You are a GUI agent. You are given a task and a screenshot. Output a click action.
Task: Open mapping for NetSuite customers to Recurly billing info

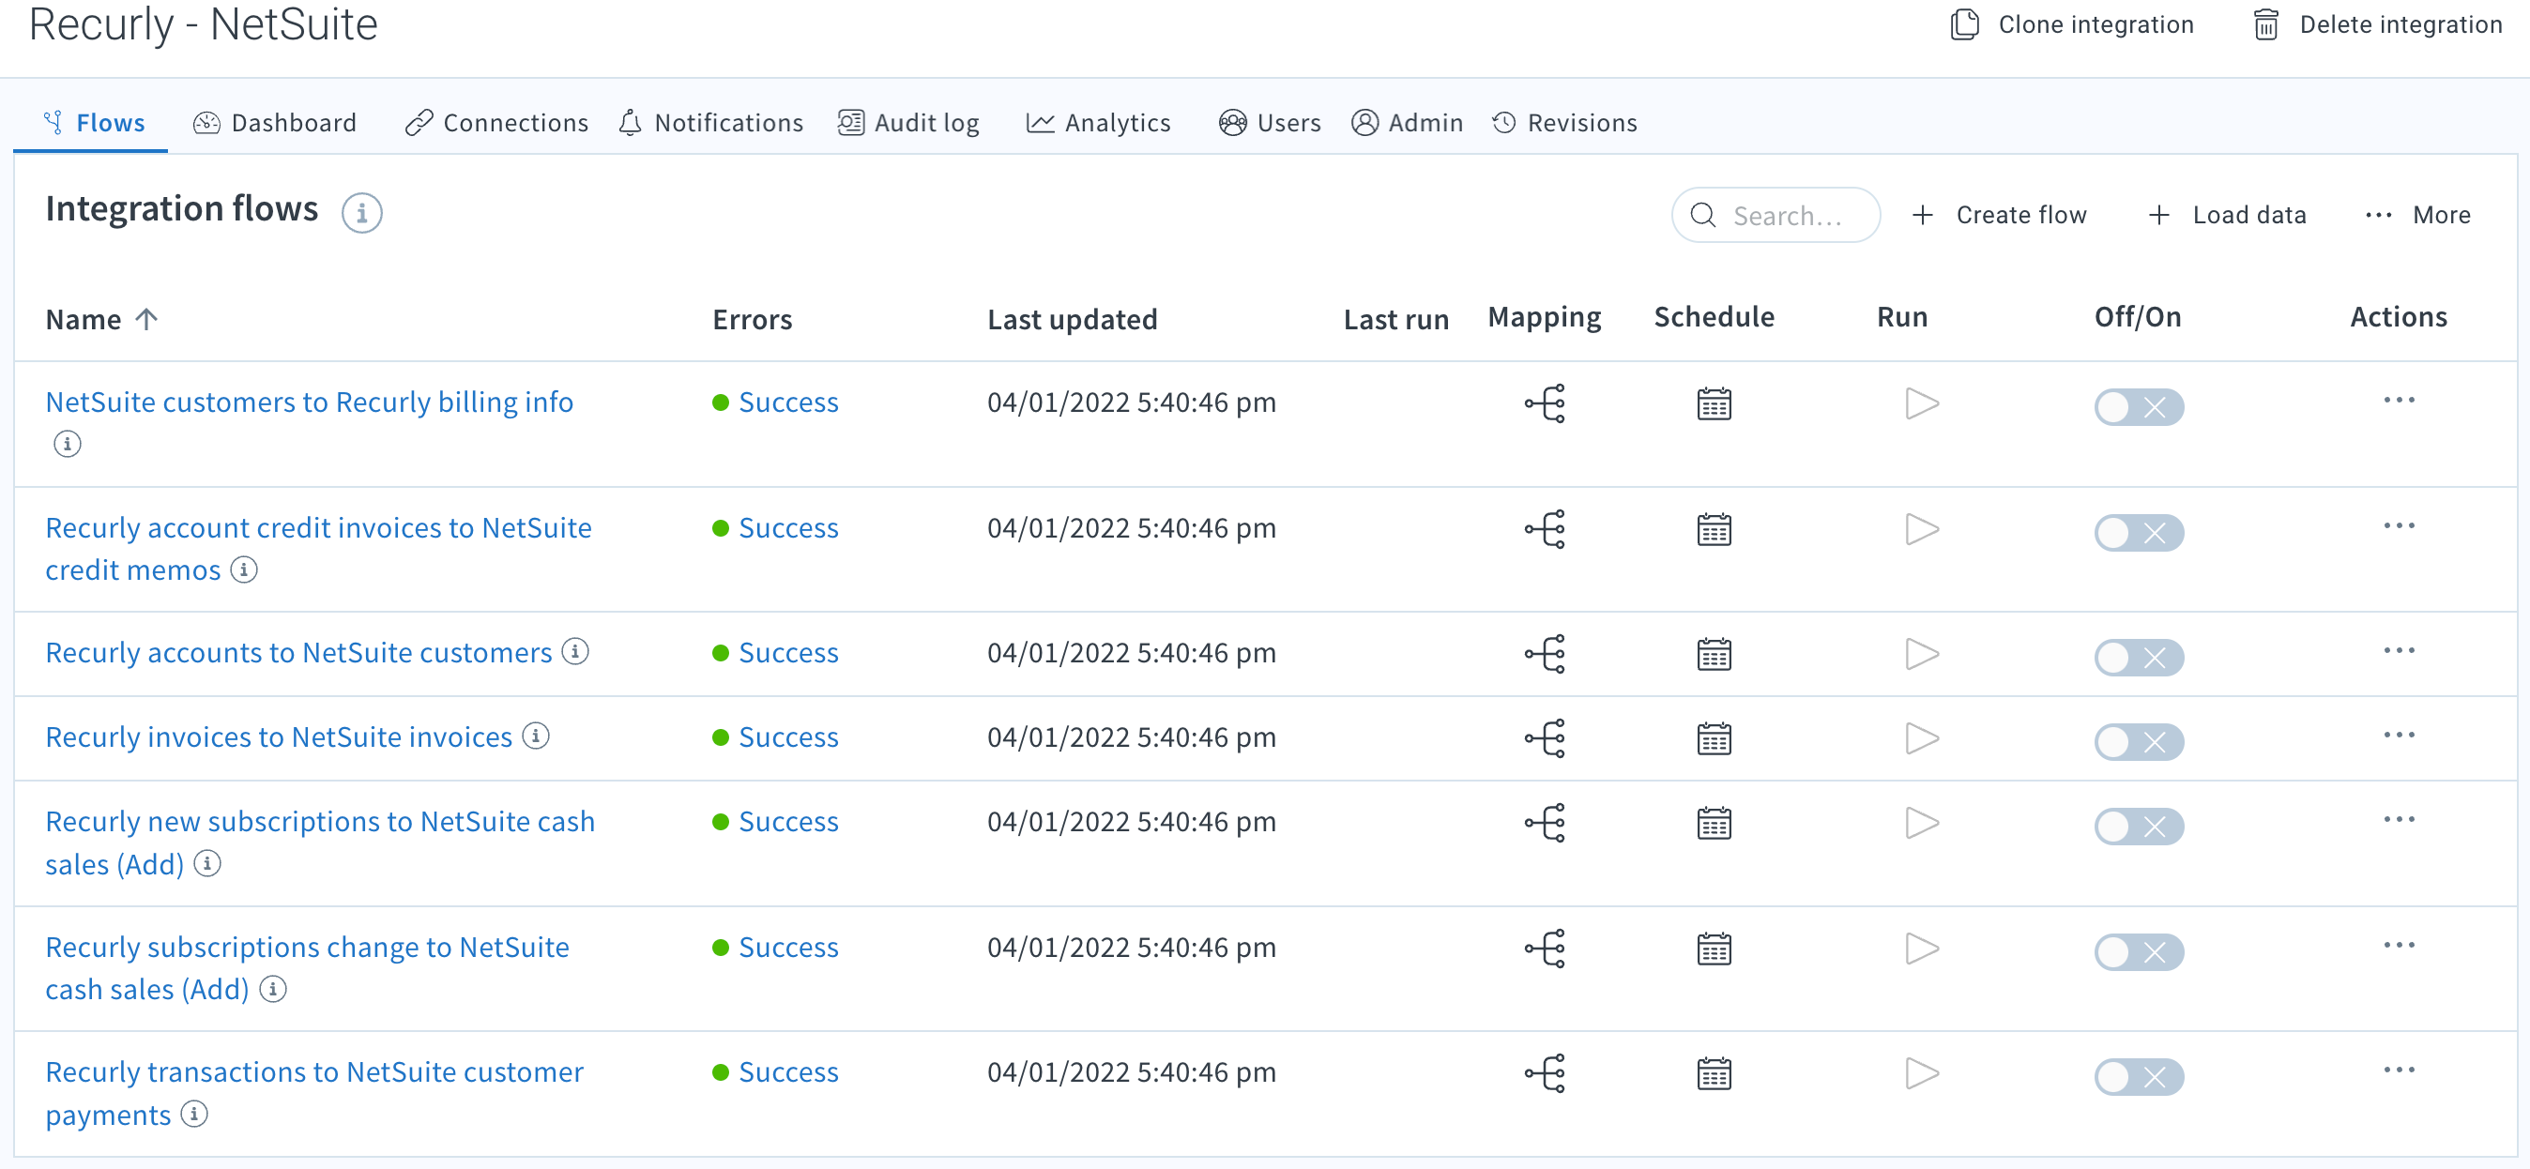[1545, 403]
